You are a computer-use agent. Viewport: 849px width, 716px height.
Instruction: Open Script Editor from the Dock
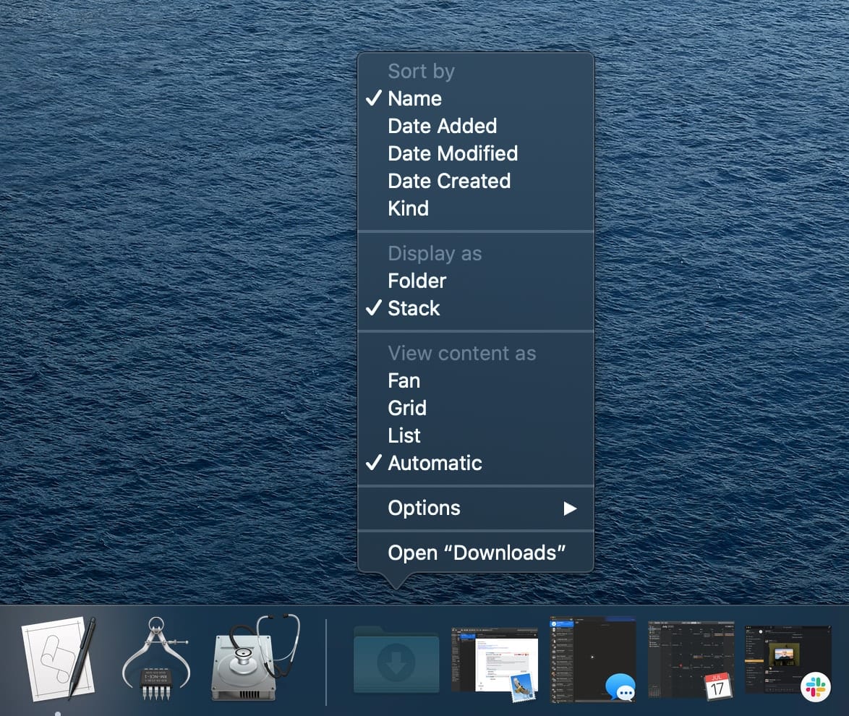coord(59,658)
